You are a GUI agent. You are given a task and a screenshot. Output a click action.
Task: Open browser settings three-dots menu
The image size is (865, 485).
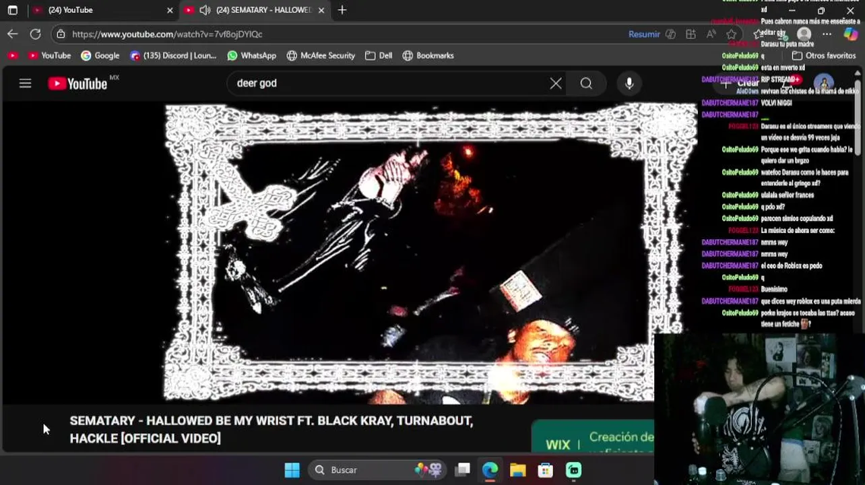pyautogui.click(x=827, y=34)
